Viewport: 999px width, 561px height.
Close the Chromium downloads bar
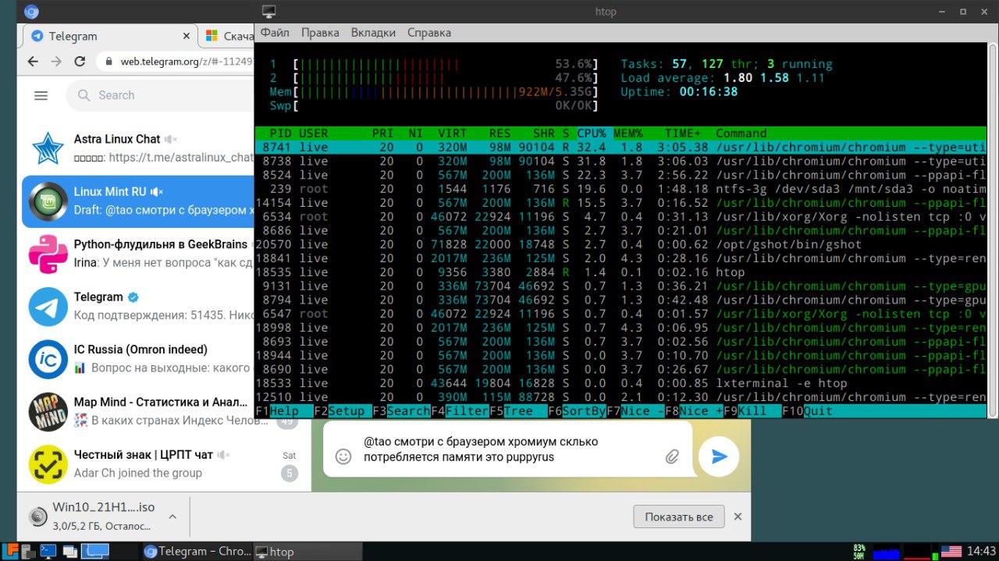[x=738, y=517]
